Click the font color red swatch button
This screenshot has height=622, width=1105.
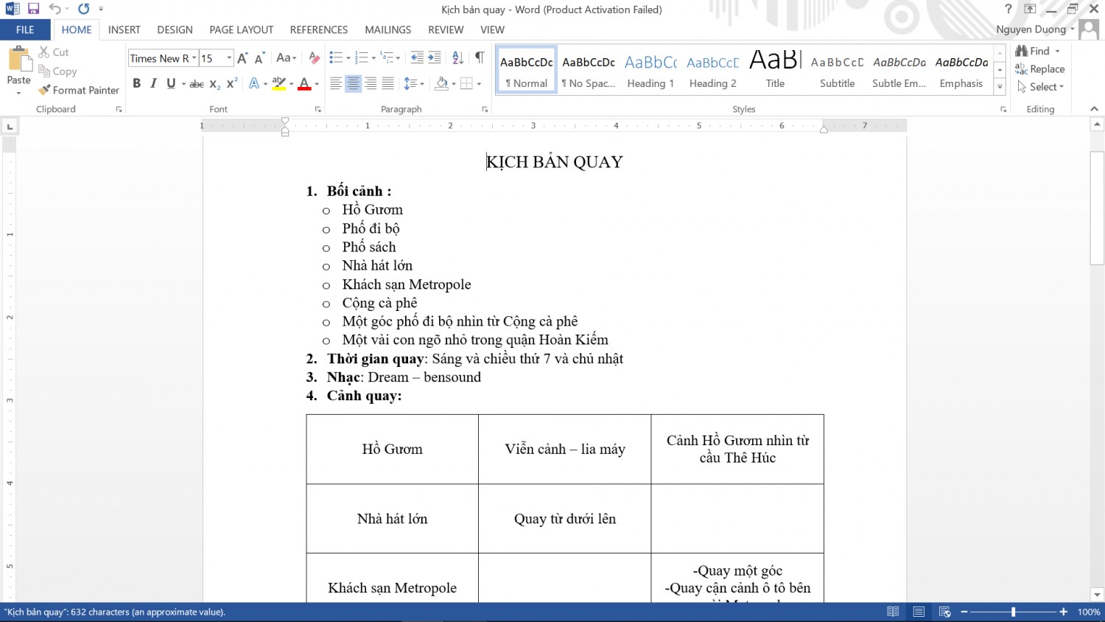pos(304,84)
